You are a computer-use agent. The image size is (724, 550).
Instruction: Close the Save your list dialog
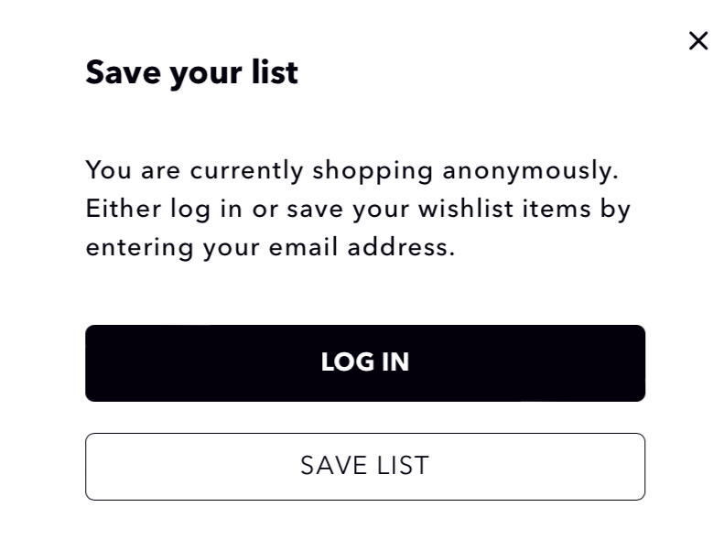tap(698, 40)
